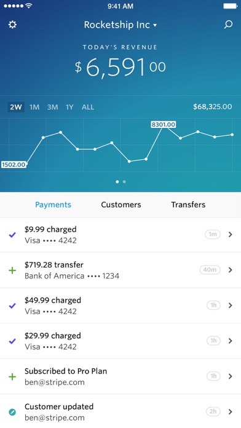Open the Rocketship Inc account dropdown
The image size is (241, 428).
click(120, 25)
